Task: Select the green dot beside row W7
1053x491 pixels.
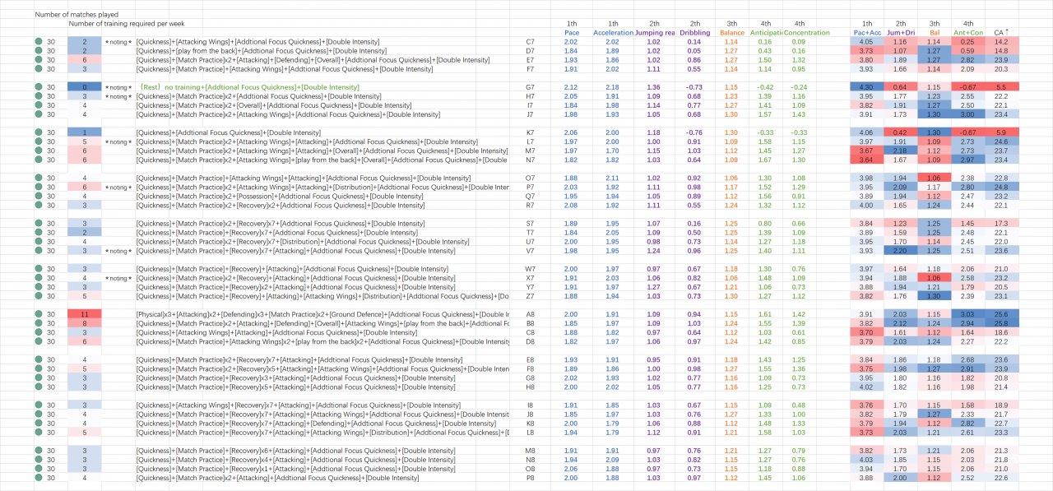Action: 39,269
